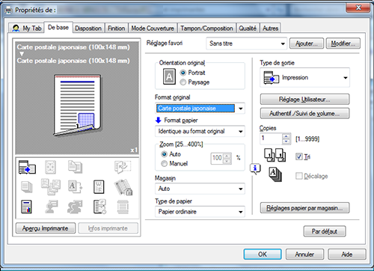374x271 pixels.
Task: Click the portrait orientation A page icon
Action: tap(169, 76)
